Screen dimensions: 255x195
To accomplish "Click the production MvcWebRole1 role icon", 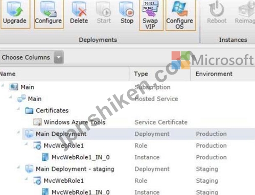I will 37,145.
